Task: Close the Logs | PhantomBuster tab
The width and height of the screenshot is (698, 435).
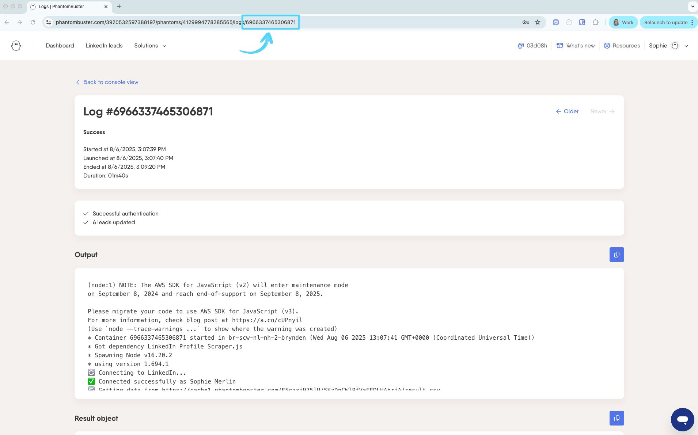Action: (x=106, y=6)
